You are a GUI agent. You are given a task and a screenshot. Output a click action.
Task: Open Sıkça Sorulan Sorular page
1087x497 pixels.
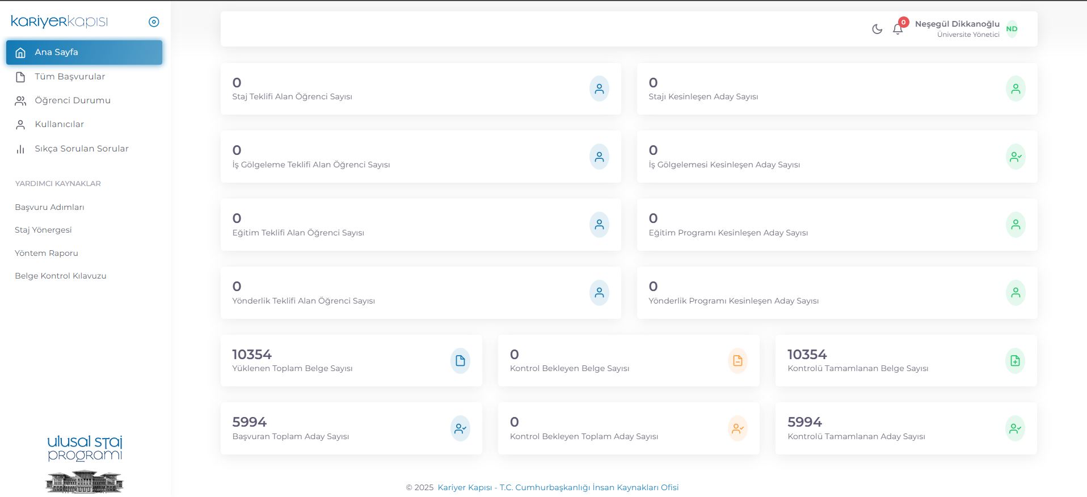[81, 149]
